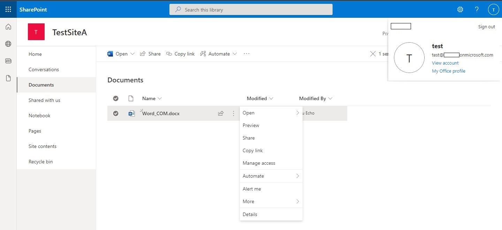Open My sites globe icon in rail

pos(8,44)
